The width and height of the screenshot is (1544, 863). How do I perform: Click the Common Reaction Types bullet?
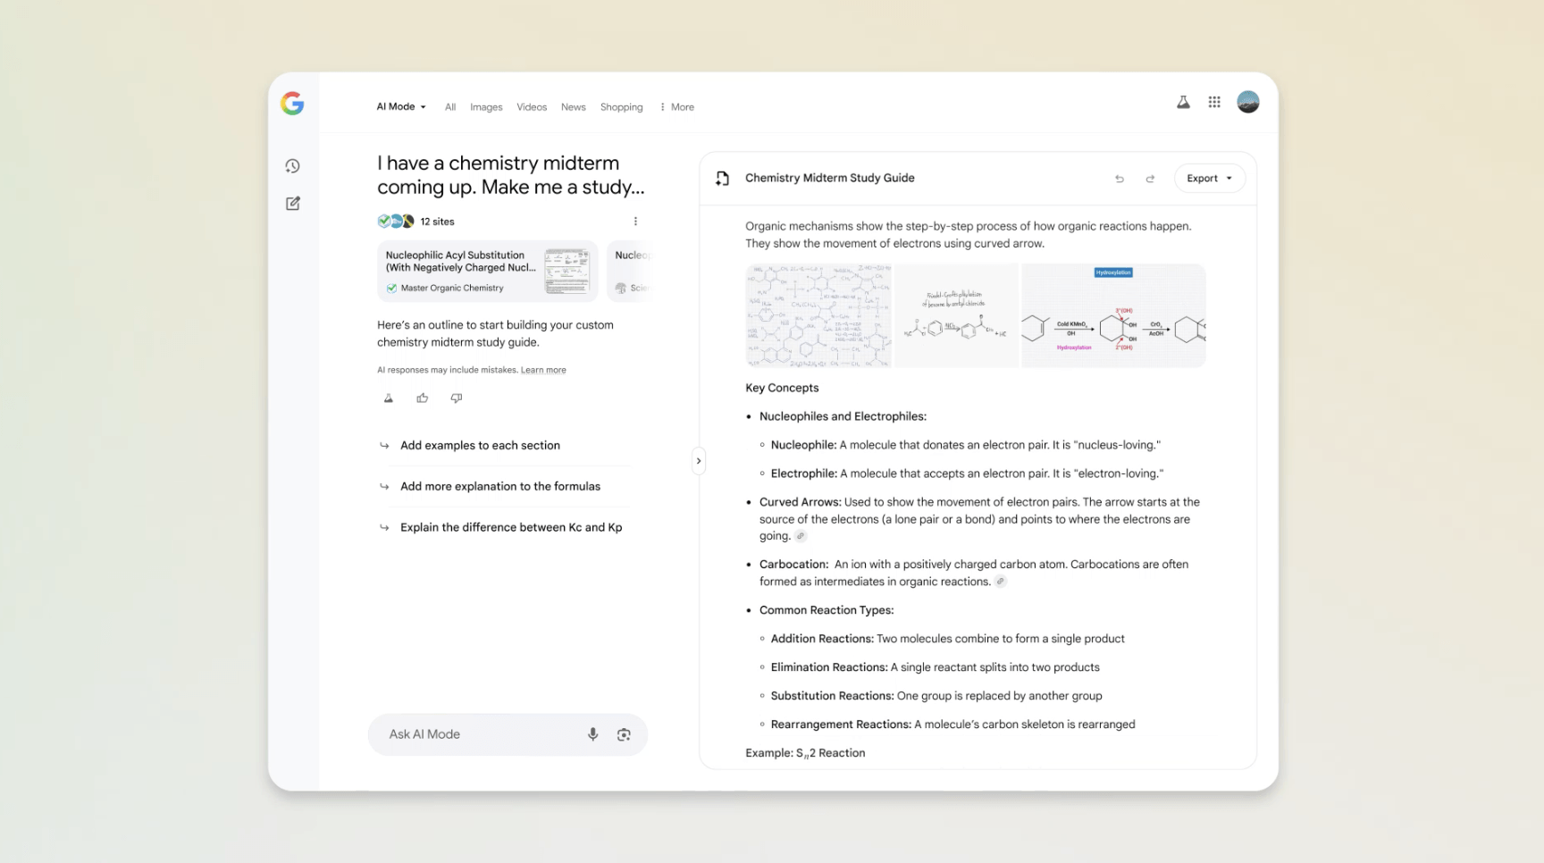coord(827,610)
